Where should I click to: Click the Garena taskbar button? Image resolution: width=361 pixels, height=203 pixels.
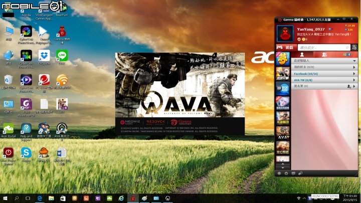tap(133, 198)
